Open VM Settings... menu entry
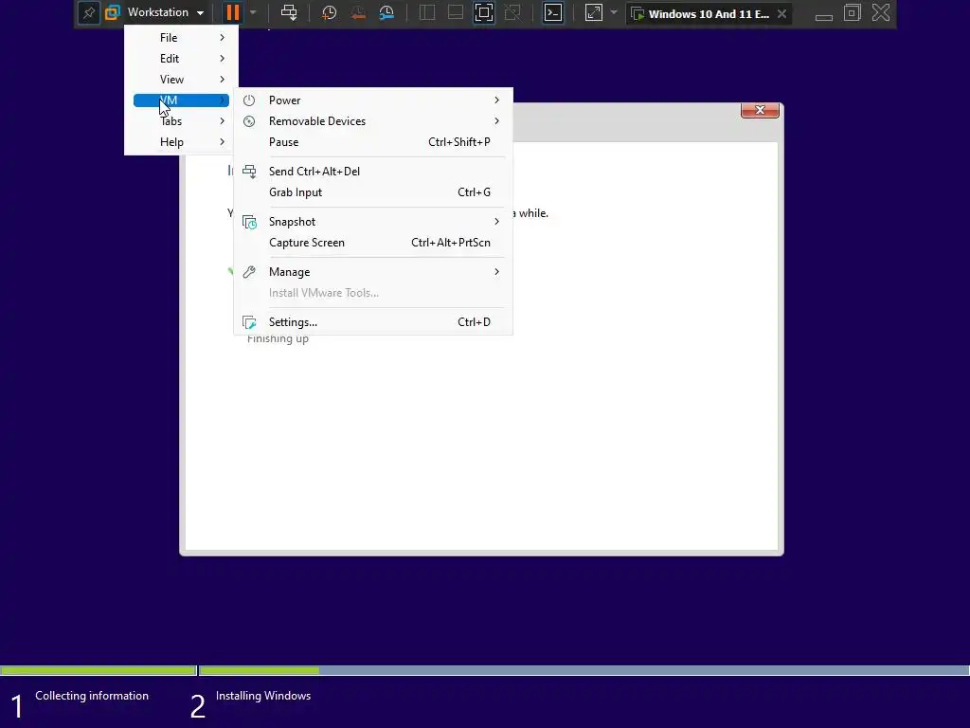970x728 pixels. pyautogui.click(x=373, y=322)
